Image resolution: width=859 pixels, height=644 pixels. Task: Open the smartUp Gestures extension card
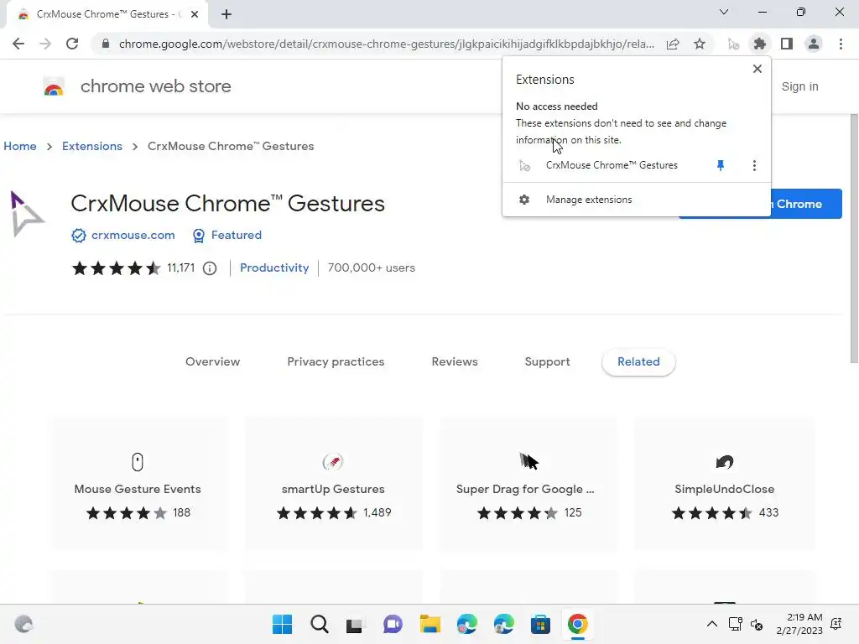tap(333, 483)
